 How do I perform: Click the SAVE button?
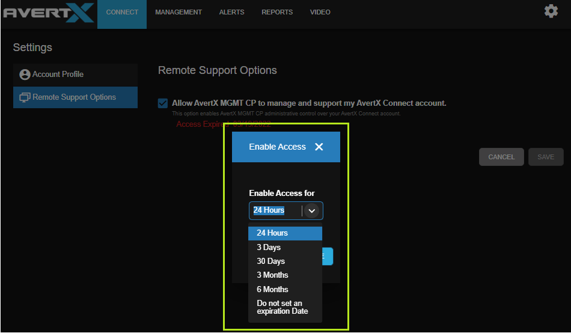[546, 157]
